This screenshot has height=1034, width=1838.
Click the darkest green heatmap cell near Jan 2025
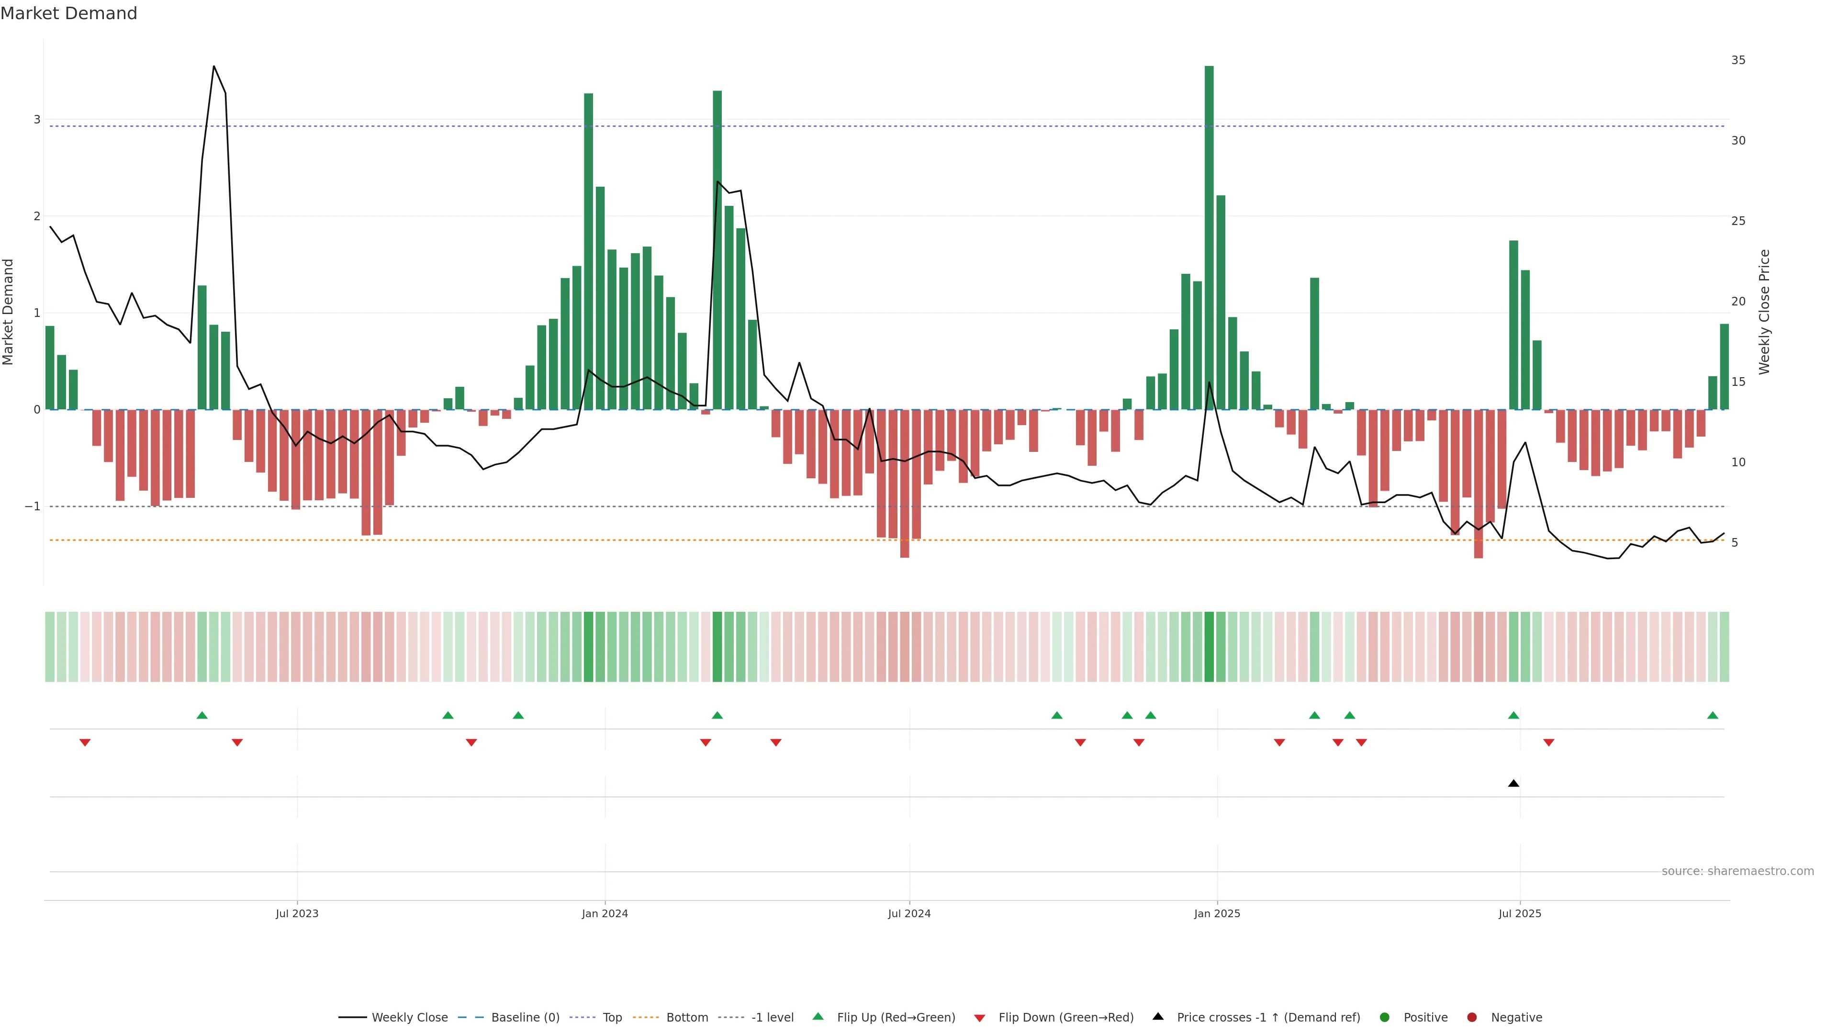1209,647
